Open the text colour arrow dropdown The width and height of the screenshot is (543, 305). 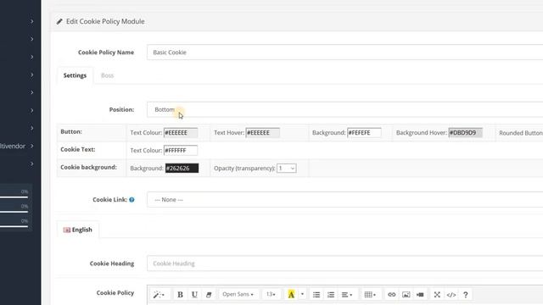(302, 295)
